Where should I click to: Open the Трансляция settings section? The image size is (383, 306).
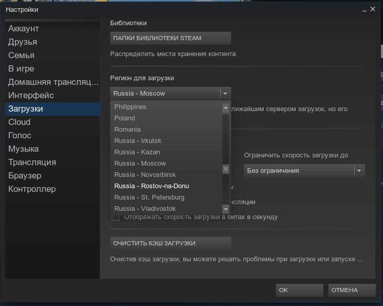point(53,163)
